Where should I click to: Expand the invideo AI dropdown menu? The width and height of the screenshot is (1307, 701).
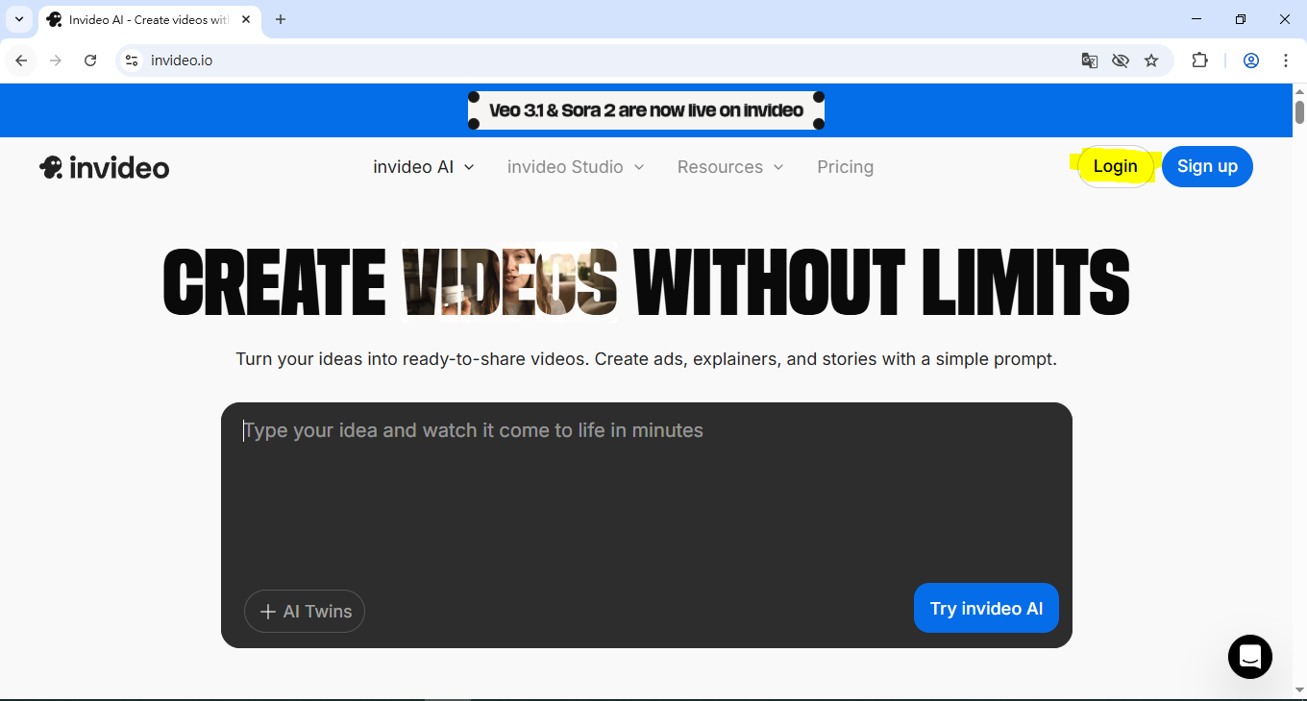pos(423,167)
